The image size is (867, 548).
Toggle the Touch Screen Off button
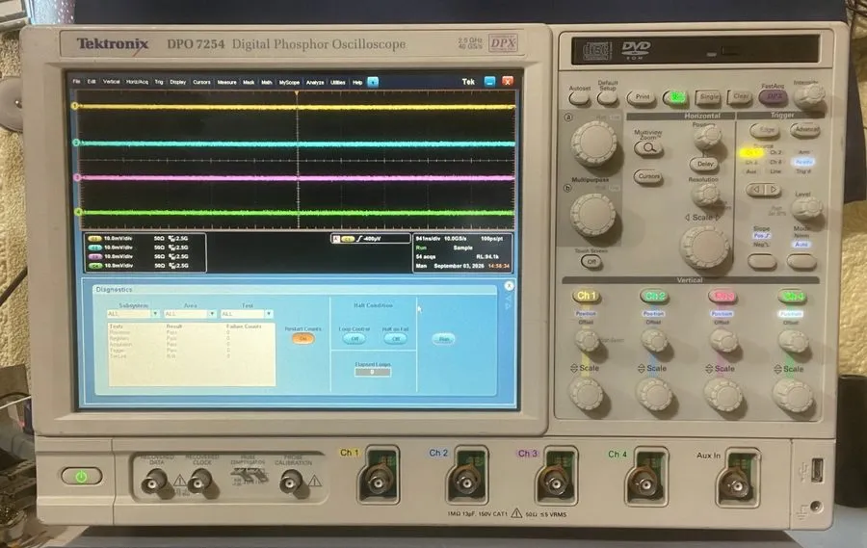click(591, 262)
